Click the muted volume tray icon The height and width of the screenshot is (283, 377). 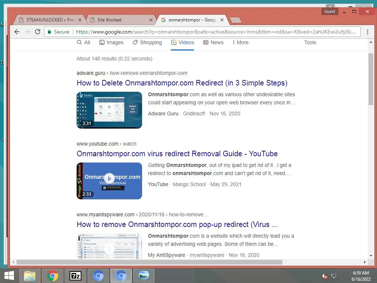coord(324,276)
